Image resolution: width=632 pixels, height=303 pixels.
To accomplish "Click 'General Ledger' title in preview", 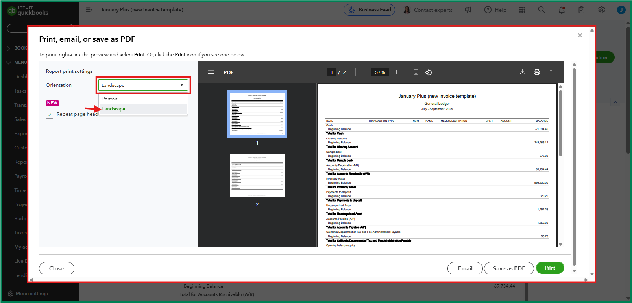I will coord(437,104).
